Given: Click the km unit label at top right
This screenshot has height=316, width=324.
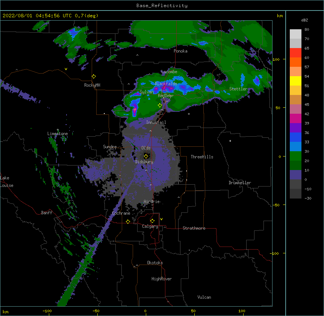Looking at the screenshot, I should point(280,16).
